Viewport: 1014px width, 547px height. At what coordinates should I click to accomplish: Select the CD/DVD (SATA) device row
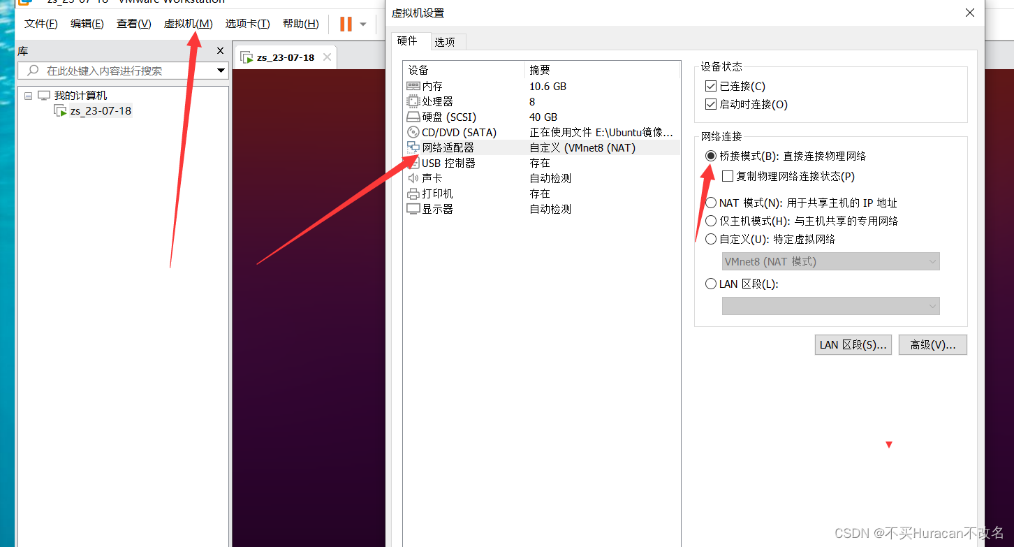[x=542, y=132]
